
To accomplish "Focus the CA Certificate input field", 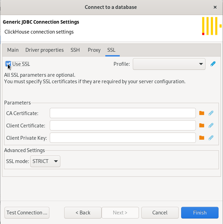I will click(122, 113).
